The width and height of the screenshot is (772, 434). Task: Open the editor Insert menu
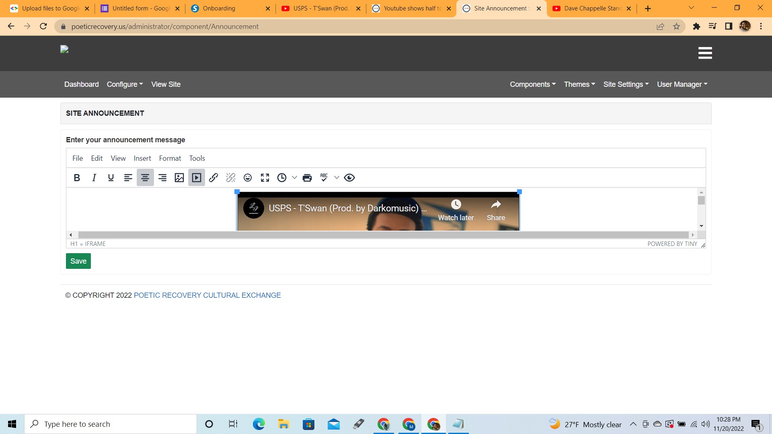pyautogui.click(x=142, y=158)
